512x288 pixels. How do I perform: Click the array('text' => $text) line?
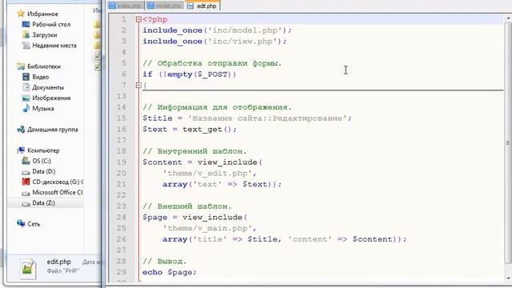(x=222, y=185)
